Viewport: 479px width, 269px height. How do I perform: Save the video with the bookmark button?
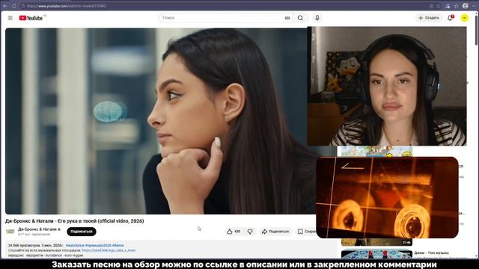click(x=306, y=232)
